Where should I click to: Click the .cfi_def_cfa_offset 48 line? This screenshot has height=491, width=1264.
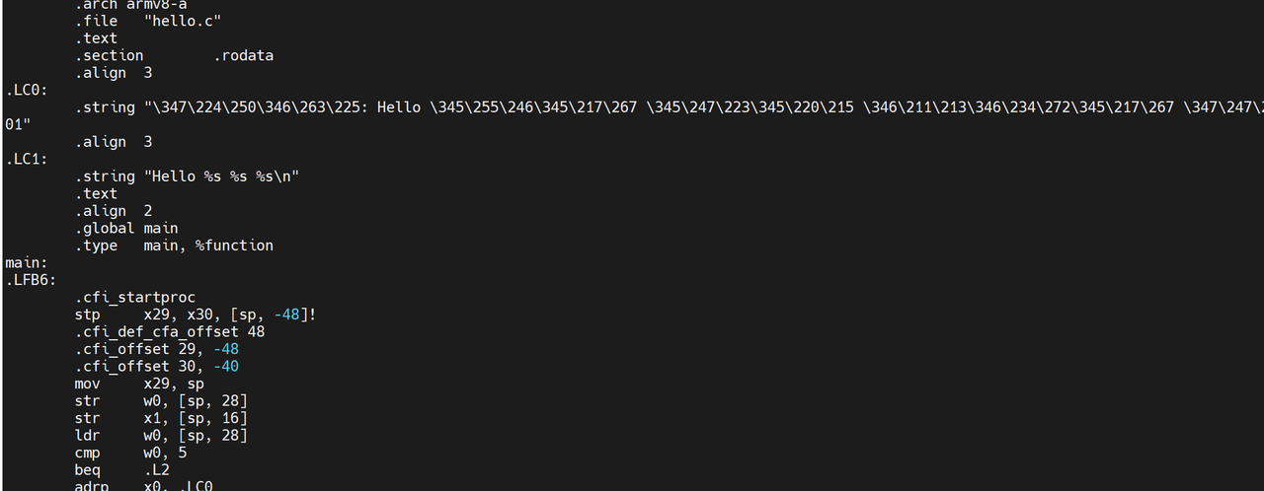pyautogui.click(x=169, y=331)
